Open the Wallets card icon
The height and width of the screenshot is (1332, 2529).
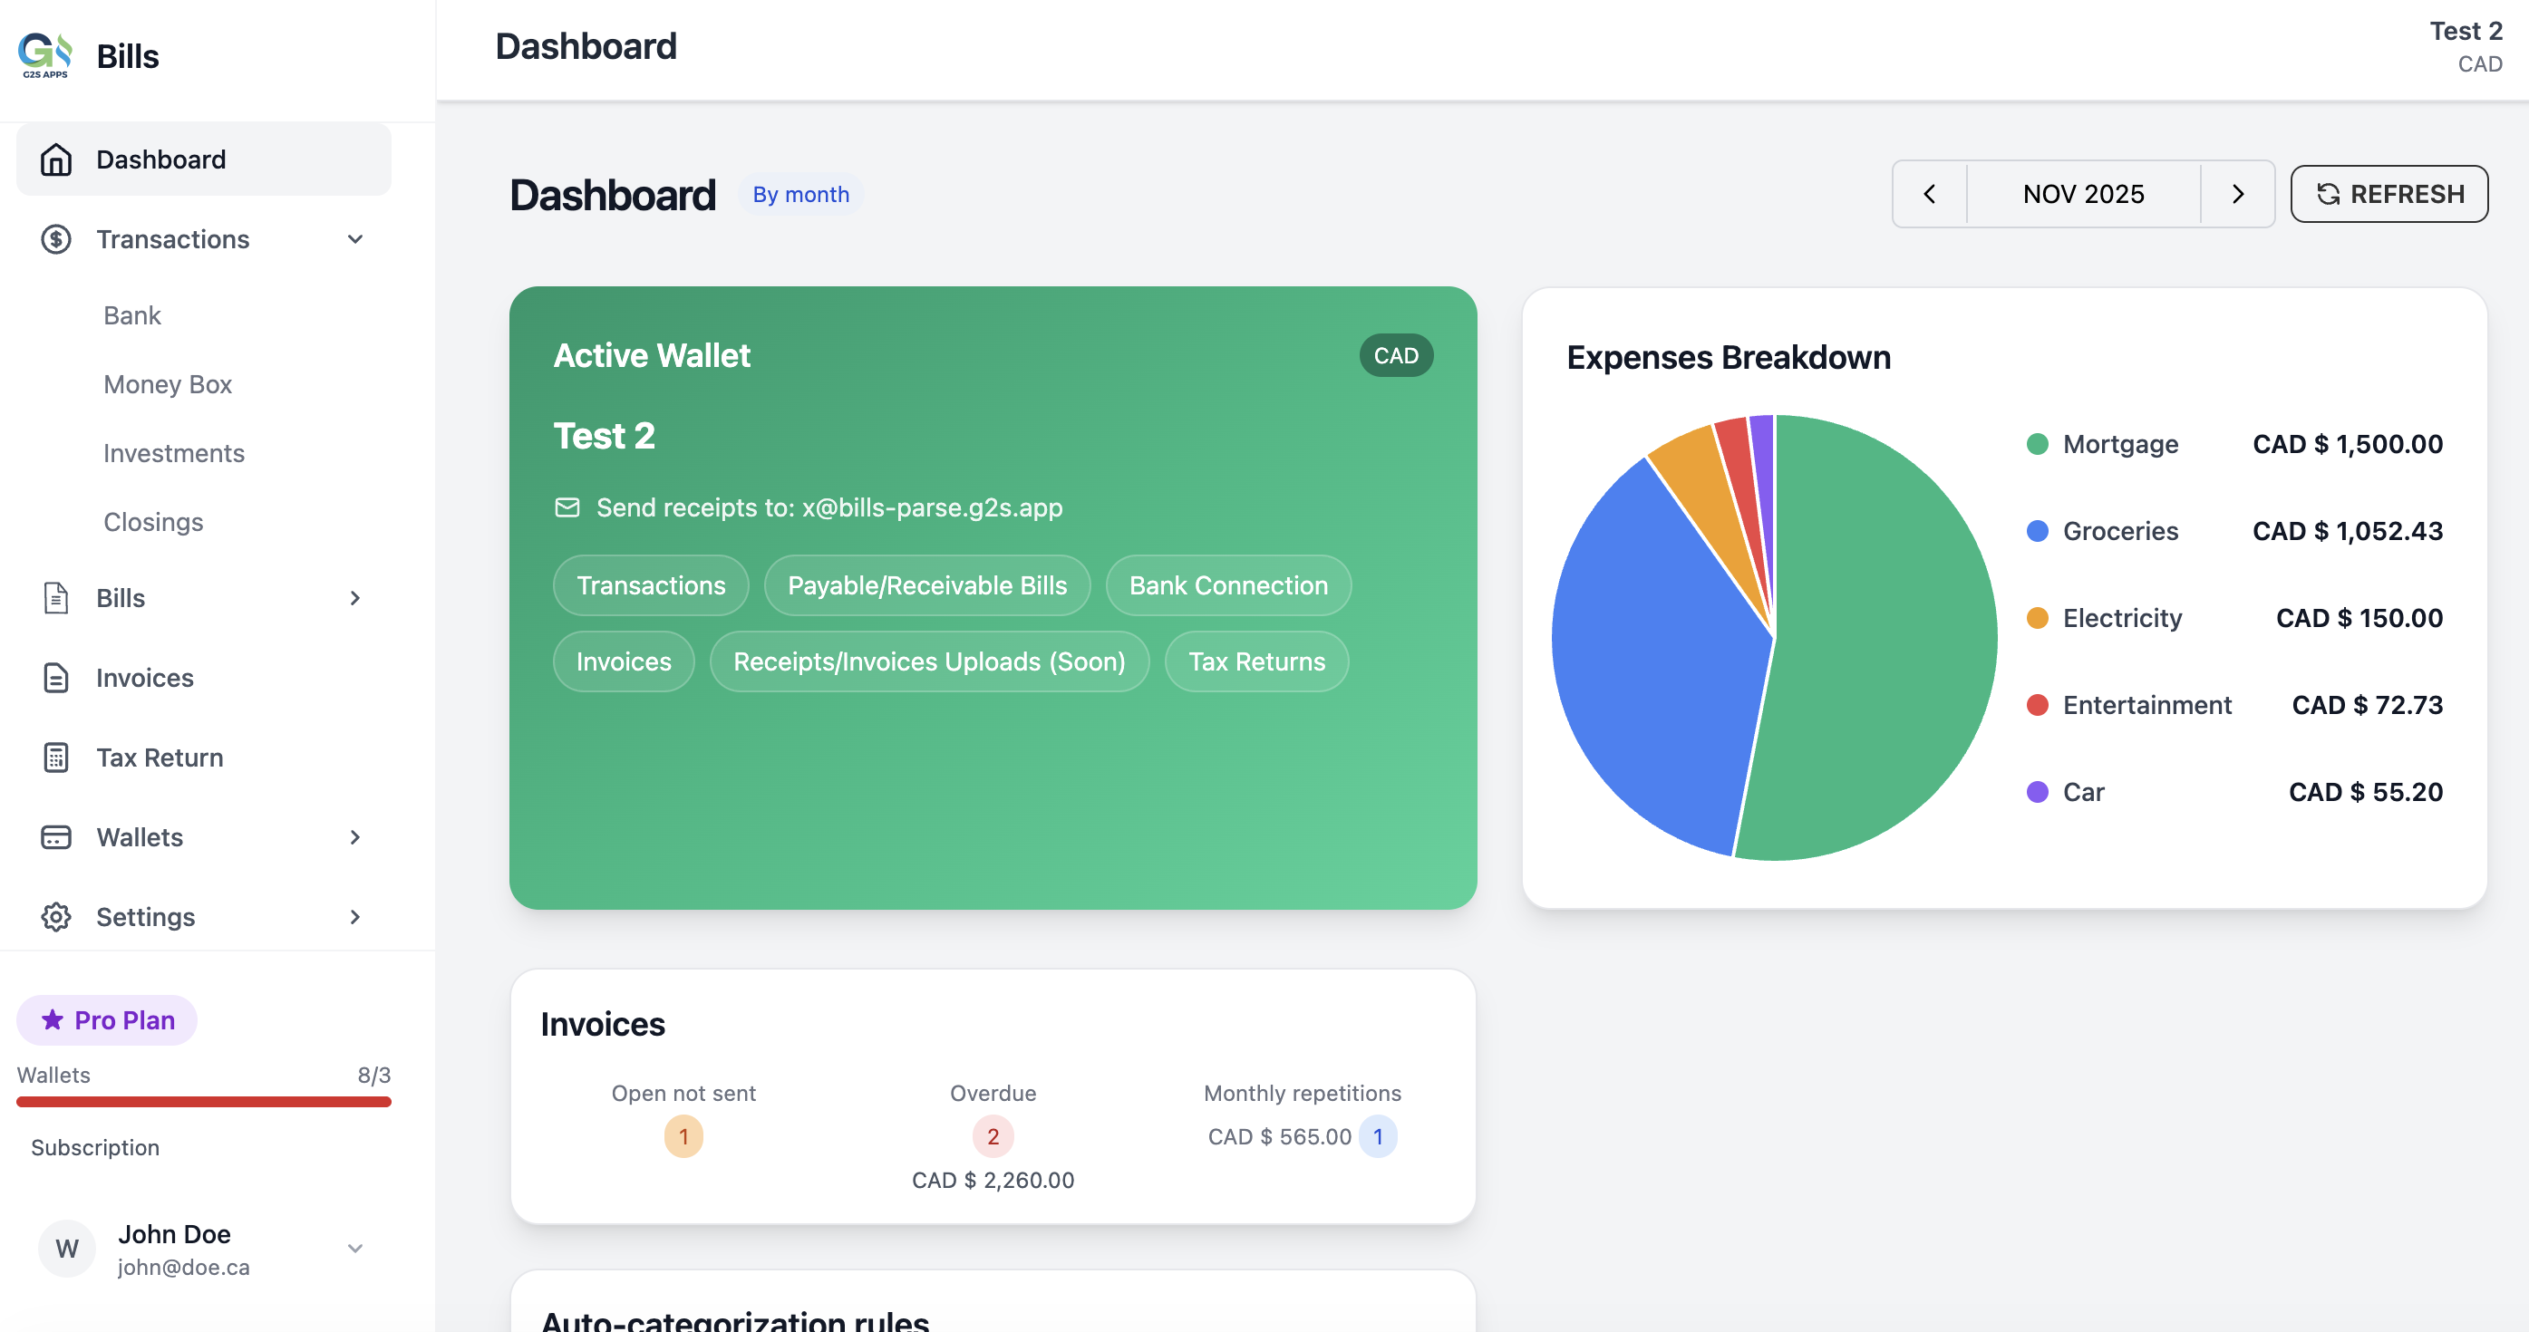(56, 836)
